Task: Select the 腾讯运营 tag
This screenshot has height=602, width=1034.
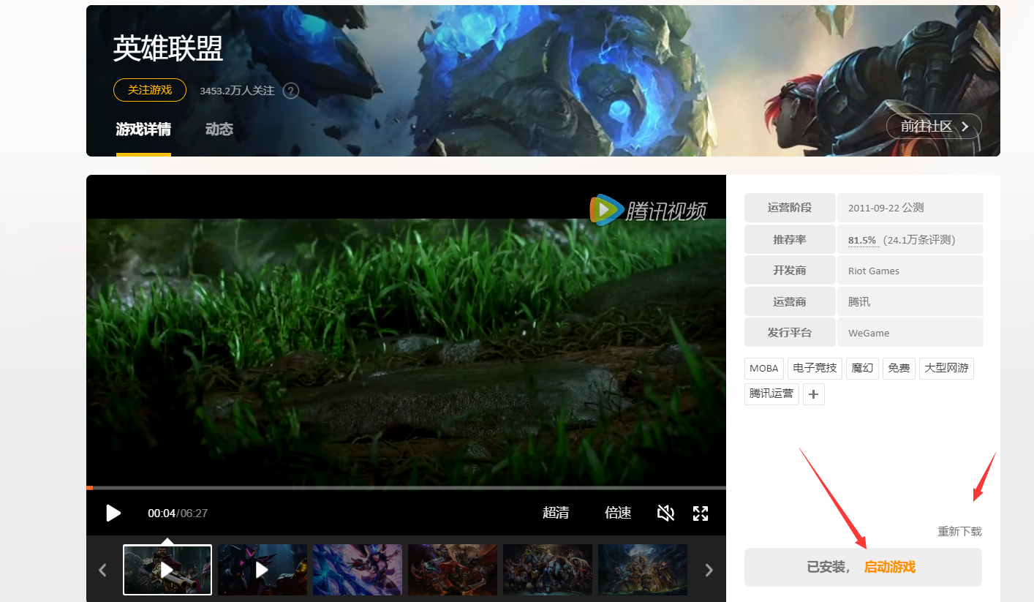Action: (771, 394)
